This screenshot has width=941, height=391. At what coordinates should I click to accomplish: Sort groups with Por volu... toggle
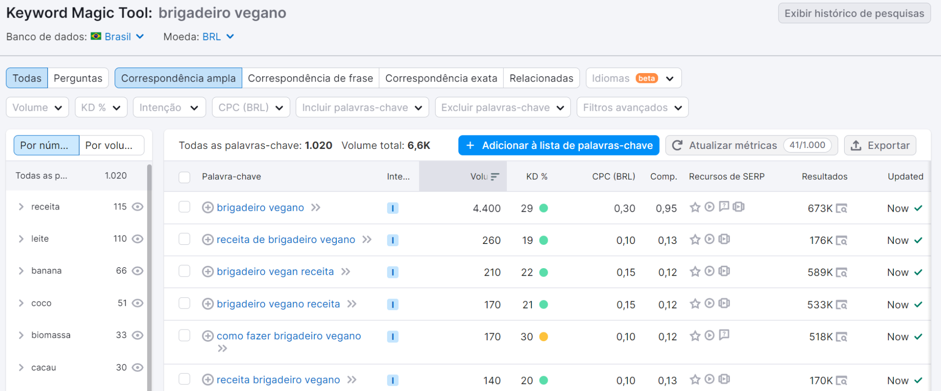(112, 145)
